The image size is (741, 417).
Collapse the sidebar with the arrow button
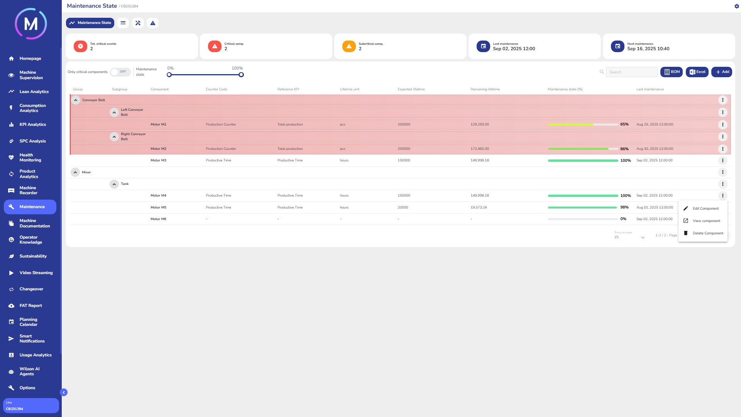pos(64,392)
